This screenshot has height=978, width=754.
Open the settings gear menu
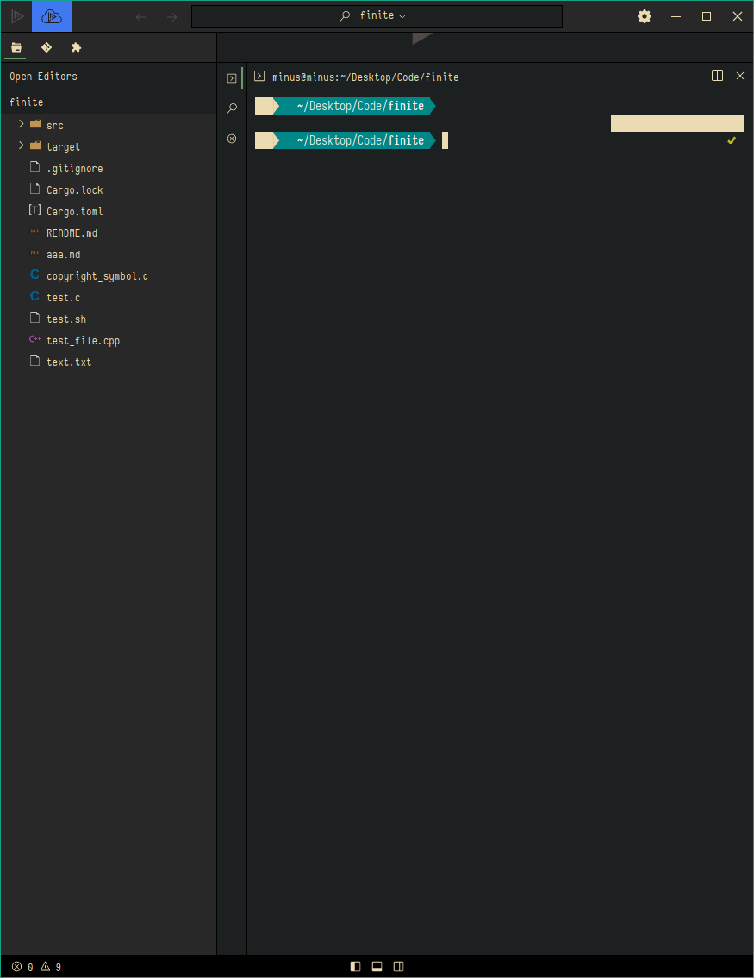point(645,16)
